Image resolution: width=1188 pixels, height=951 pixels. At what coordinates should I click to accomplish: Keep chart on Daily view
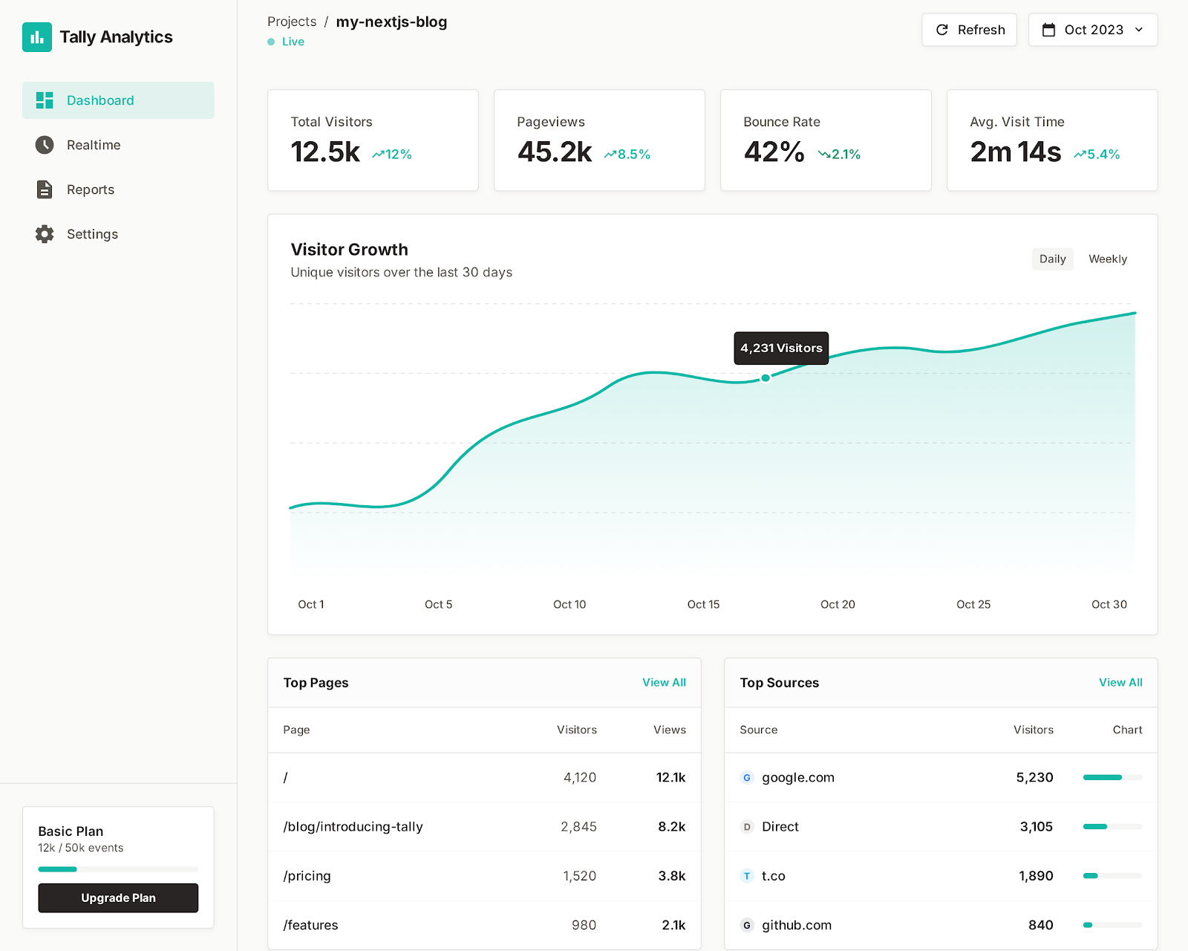point(1052,259)
